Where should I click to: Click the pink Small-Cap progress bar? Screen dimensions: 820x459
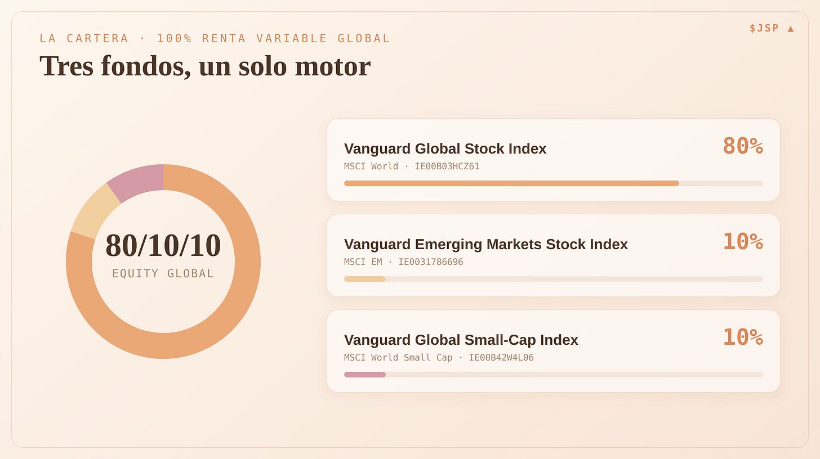[365, 375]
